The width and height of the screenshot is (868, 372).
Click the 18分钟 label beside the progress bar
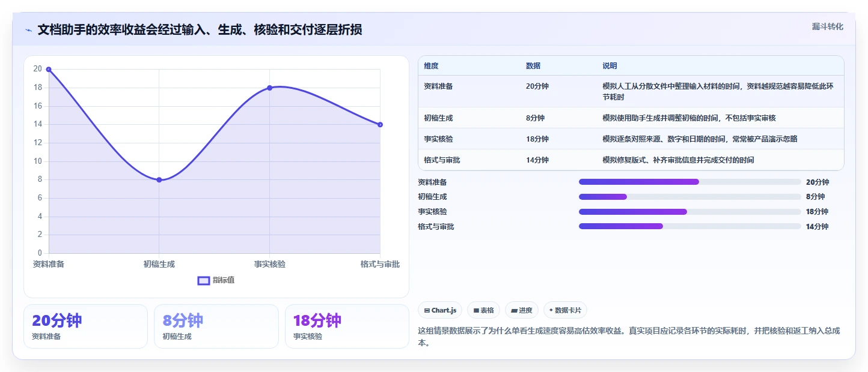pos(818,212)
